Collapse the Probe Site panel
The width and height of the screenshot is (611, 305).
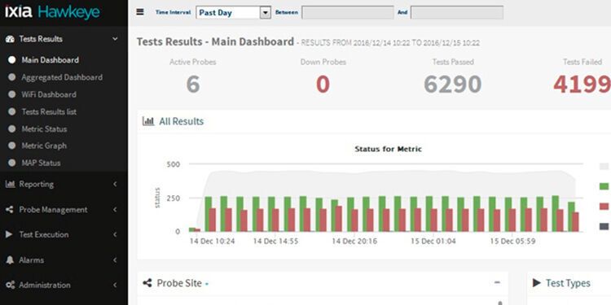tap(497, 282)
